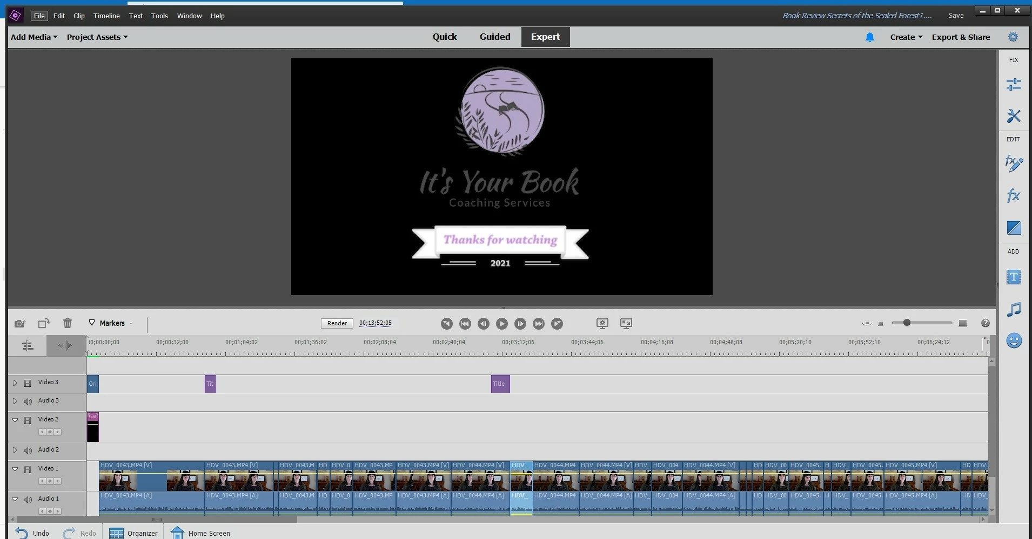Click the Render button

tap(337, 323)
